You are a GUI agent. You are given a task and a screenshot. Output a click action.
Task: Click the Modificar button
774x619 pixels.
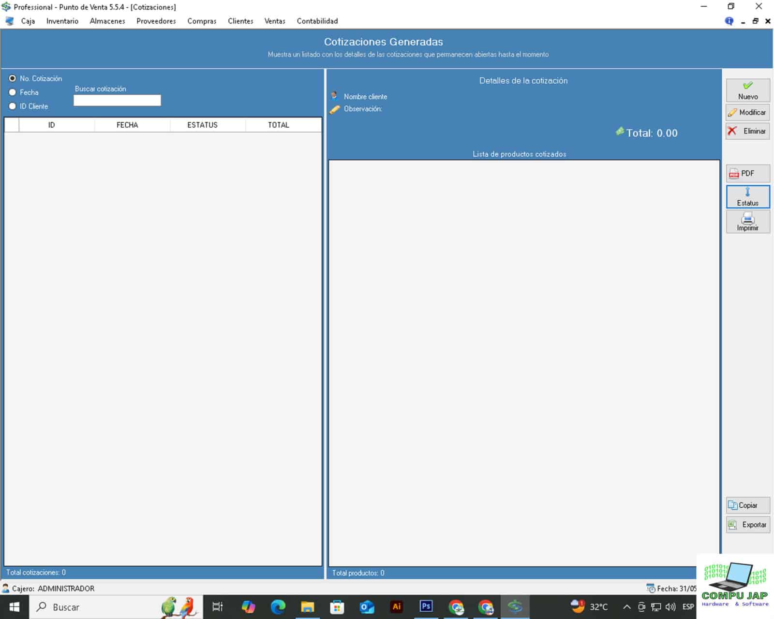click(x=748, y=112)
